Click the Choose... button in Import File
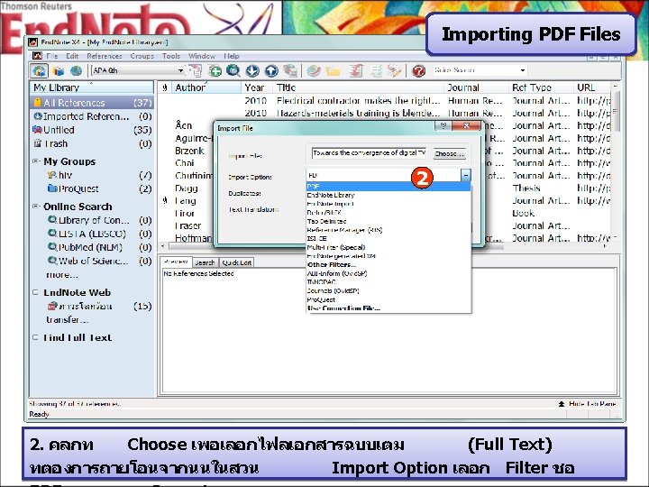 tap(449, 153)
